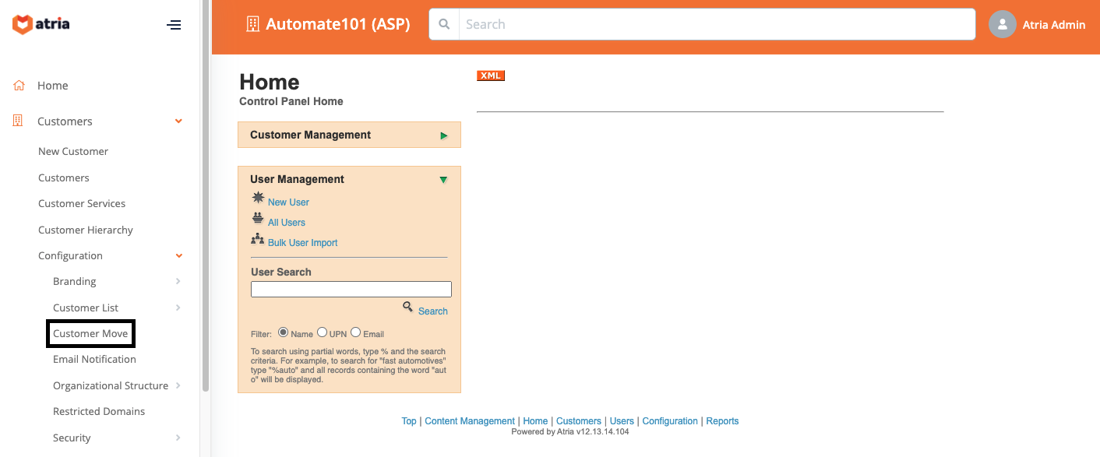Click the Atria logo icon
The width and height of the screenshot is (1100, 457).
[x=23, y=25]
